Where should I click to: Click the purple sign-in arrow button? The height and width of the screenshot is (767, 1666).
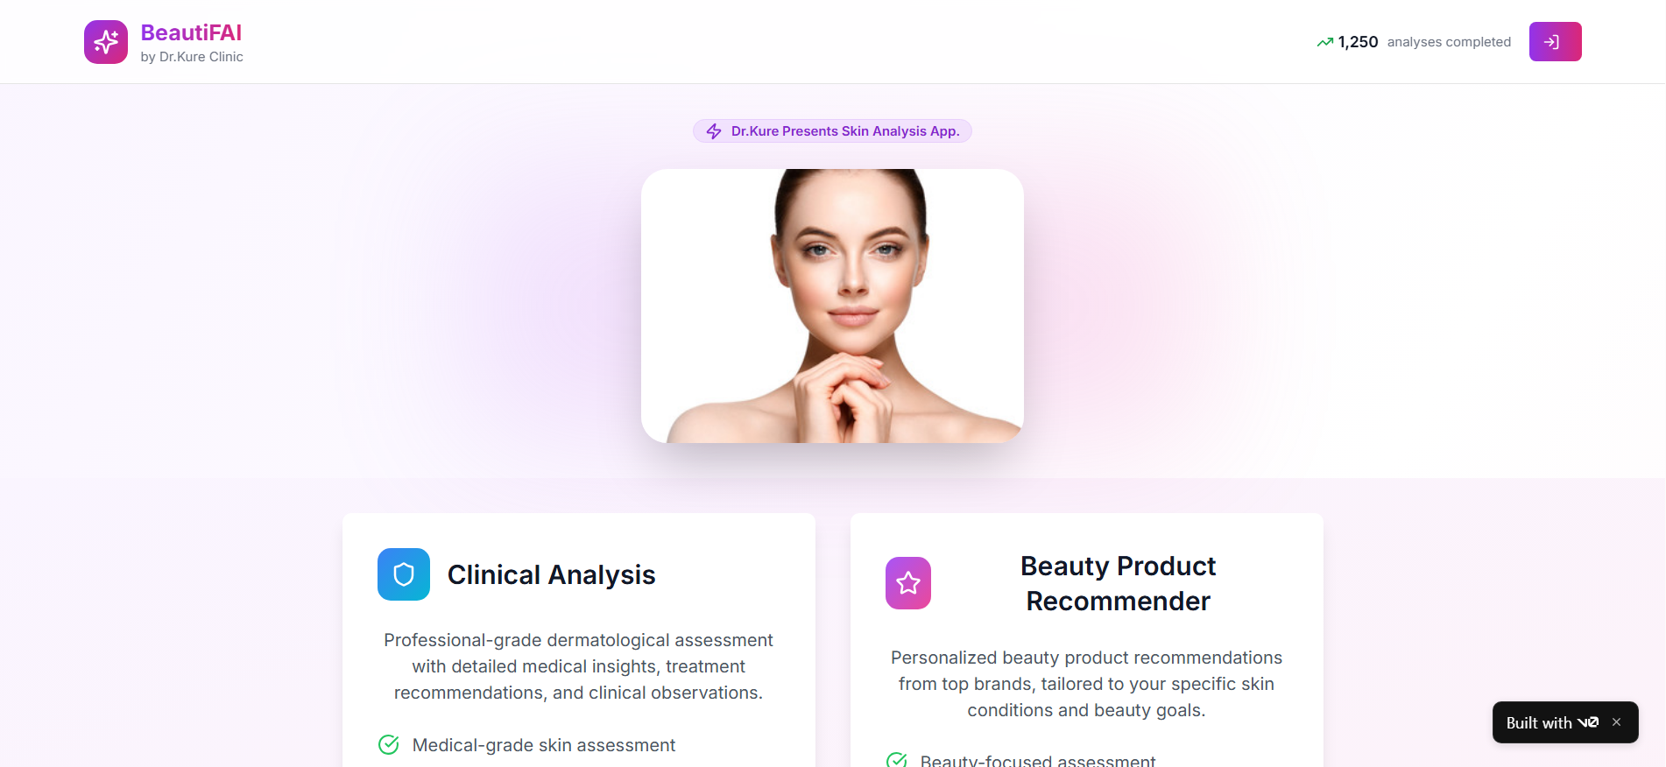(1555, 41)
